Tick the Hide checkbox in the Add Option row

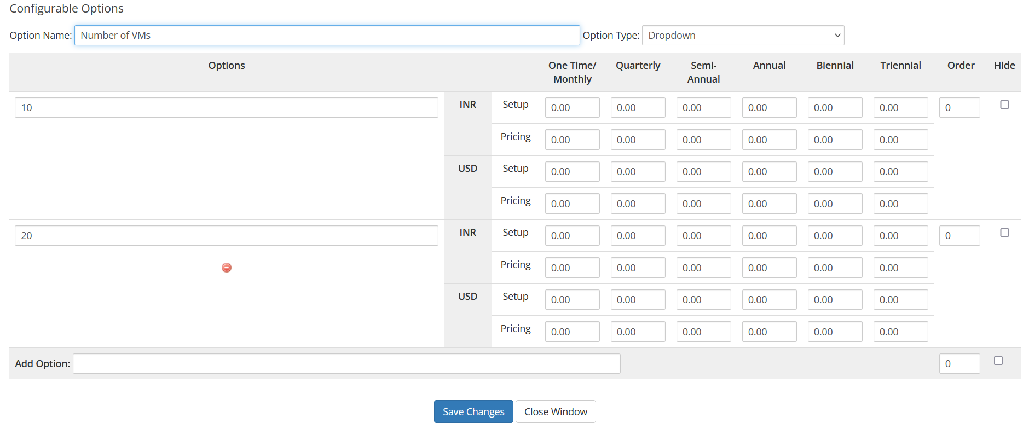tap(998, 361)
